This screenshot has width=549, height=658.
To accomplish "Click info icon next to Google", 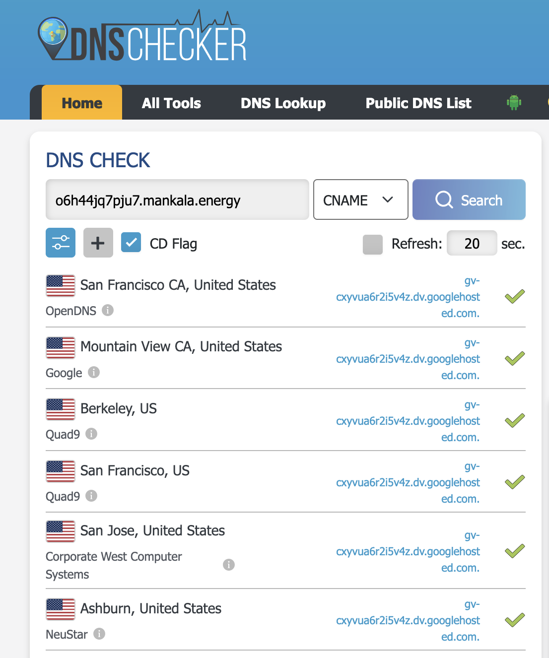I will coord(94,372).
